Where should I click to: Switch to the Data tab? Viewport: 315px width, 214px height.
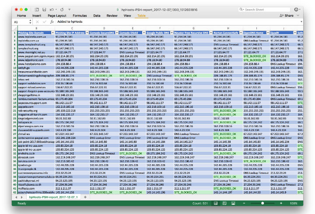[97, 15]
